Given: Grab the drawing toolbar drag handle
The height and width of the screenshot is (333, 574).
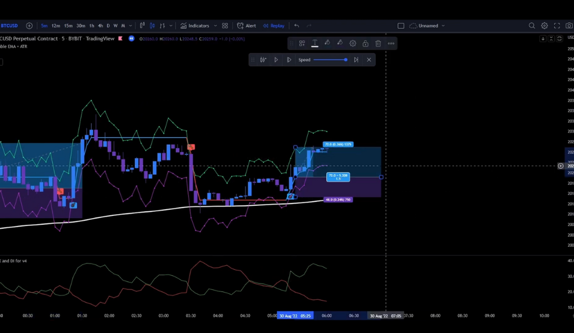Looking at the screenshot, I should [x=291, y=43].
